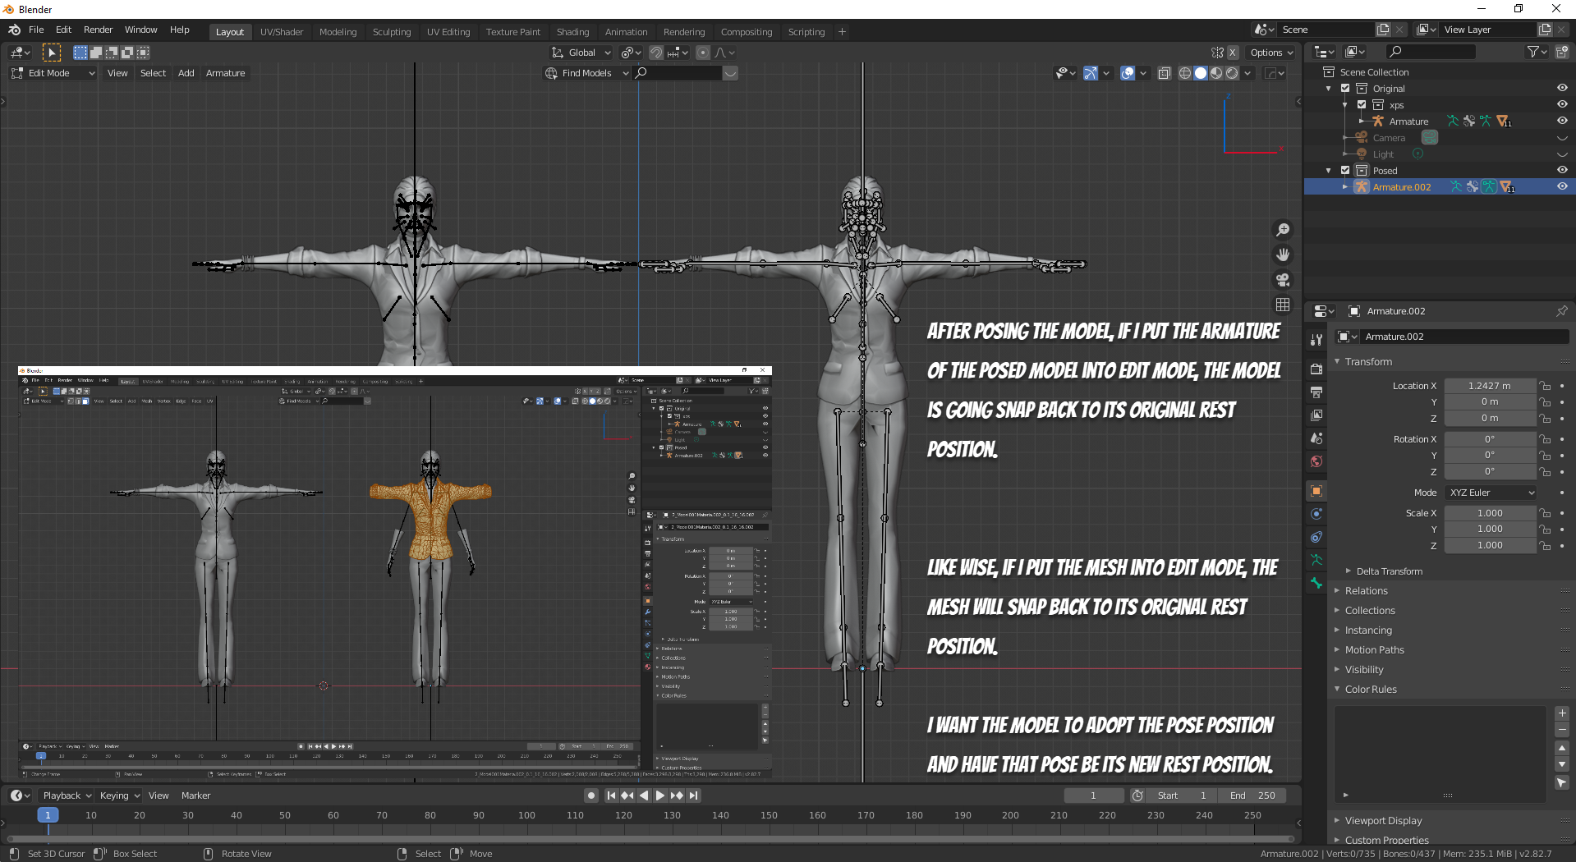
Task: Toggle visibility of the Original collection
Action: tap(1562, 89)
